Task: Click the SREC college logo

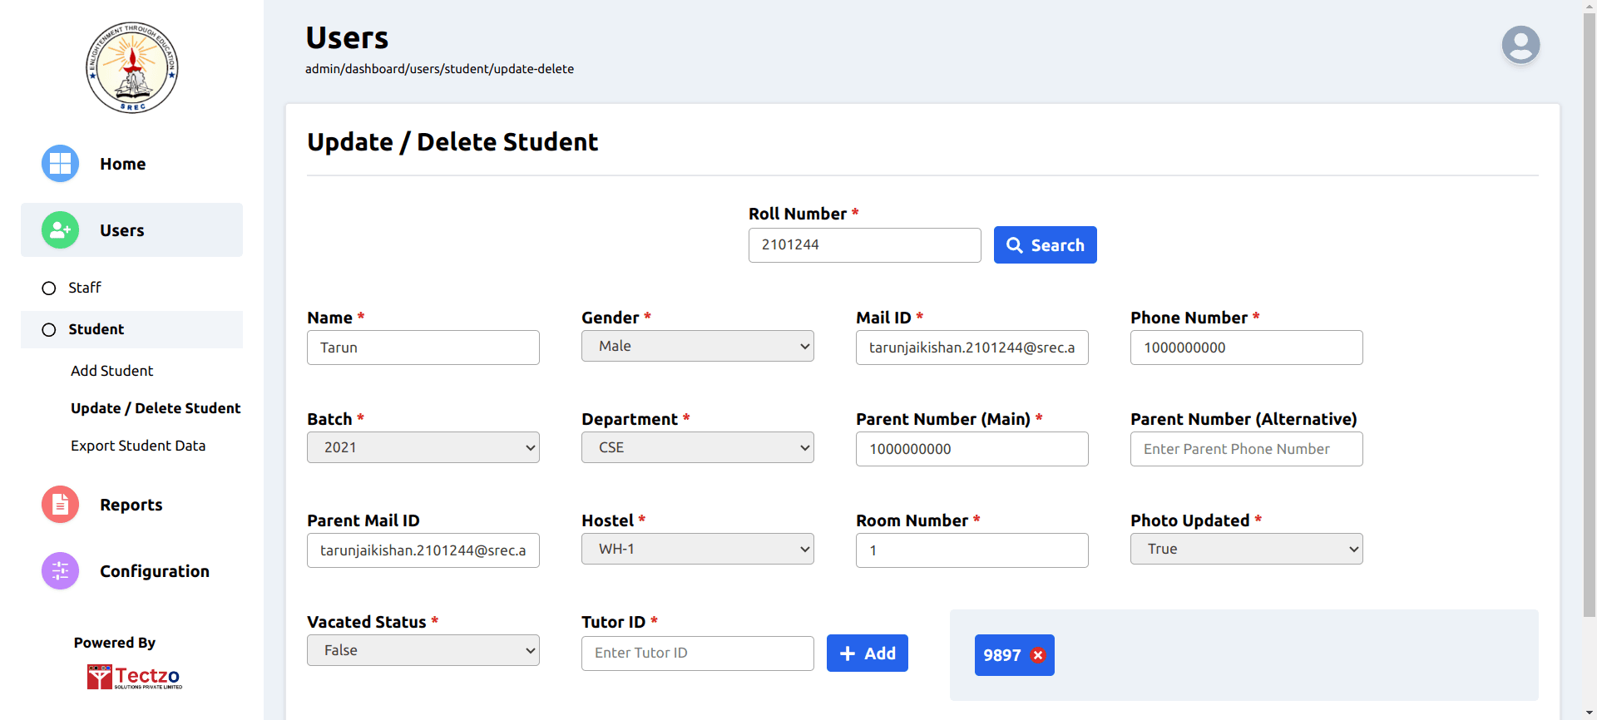Action: coord(131,67)
